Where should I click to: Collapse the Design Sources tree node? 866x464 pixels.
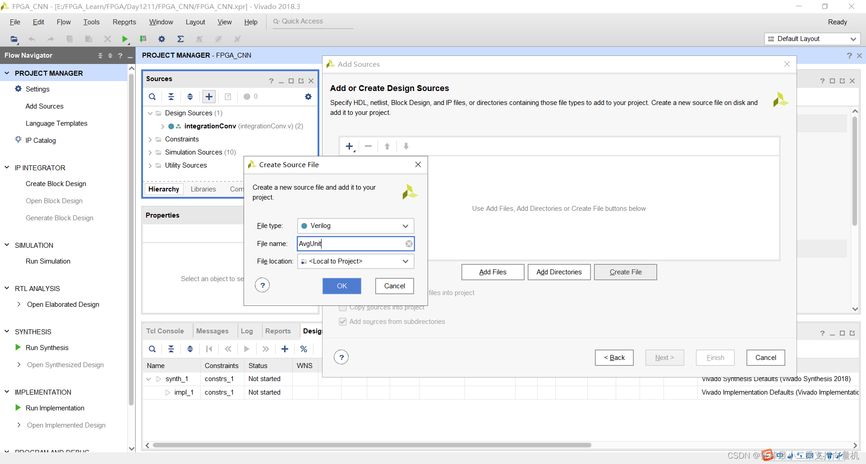pos(150,113)
